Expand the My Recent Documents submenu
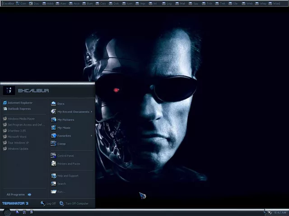Viewport: 289px width, 216px height. 73,112
